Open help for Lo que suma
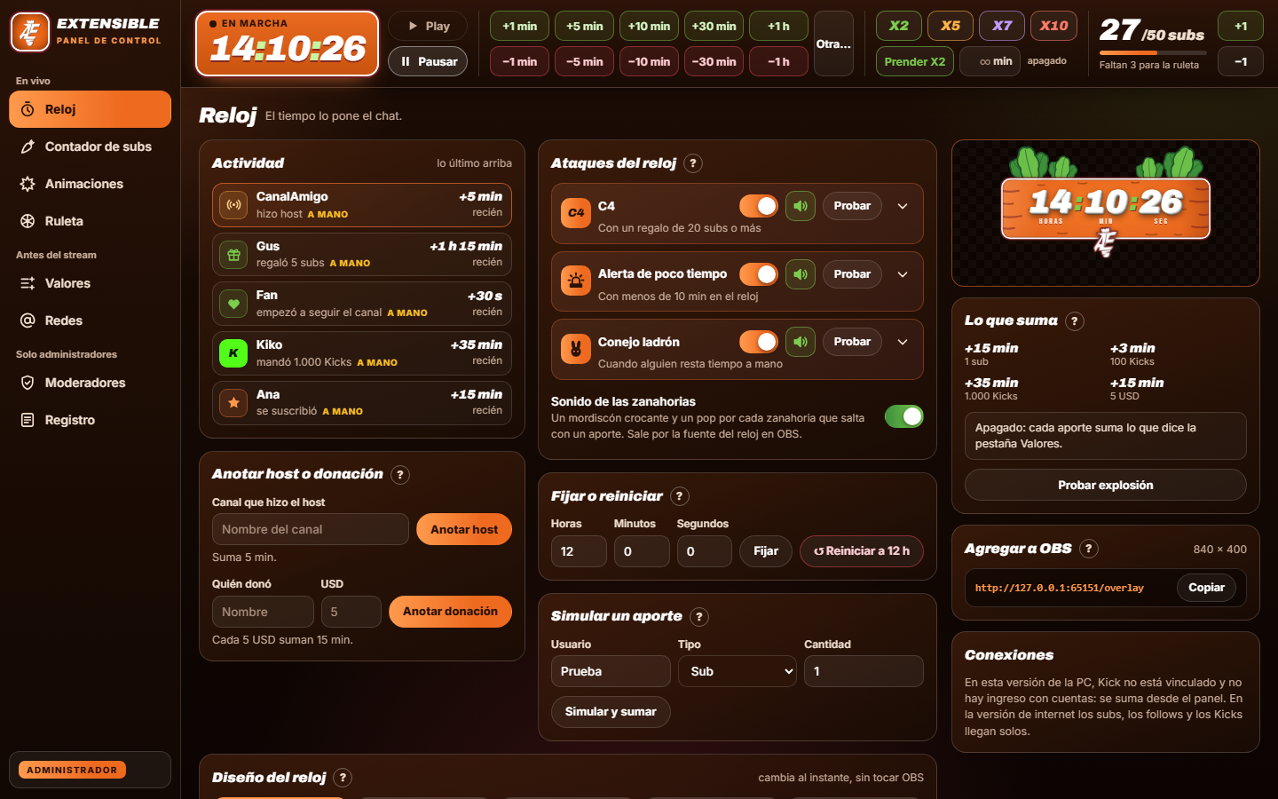 point(1075,321)
